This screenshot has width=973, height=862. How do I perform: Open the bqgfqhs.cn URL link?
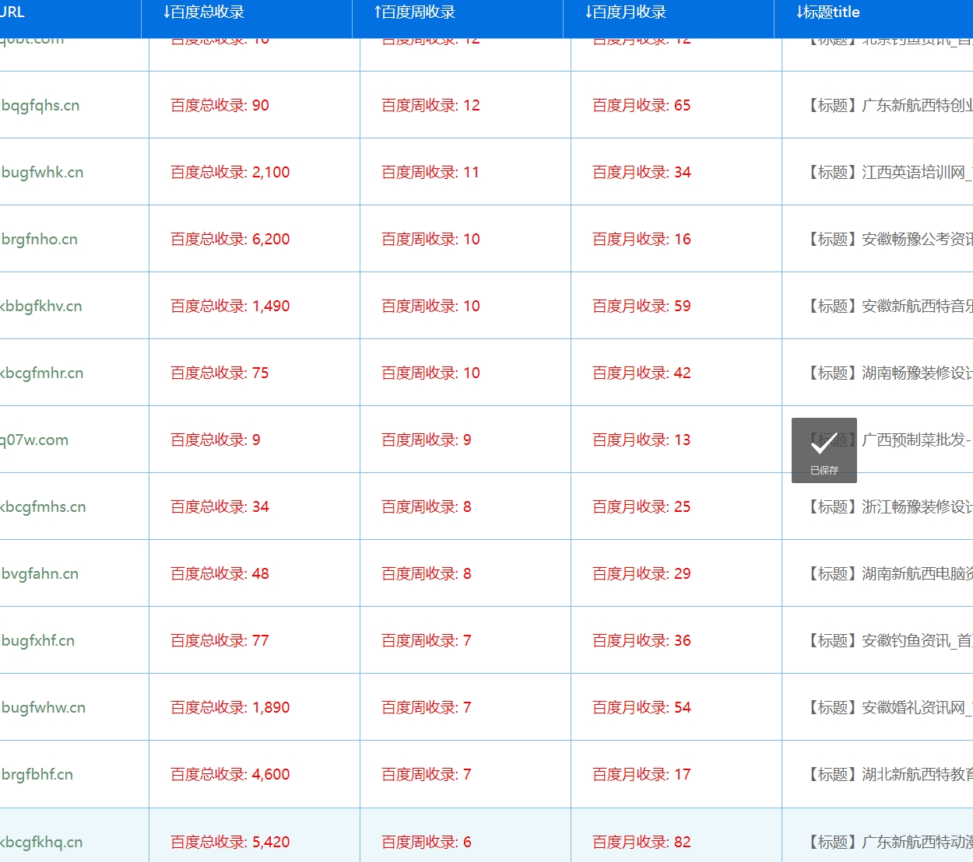[40, 106]
